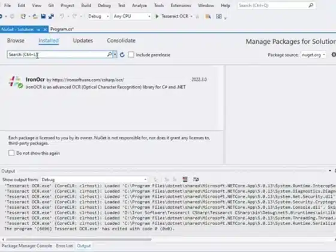Screen dimensions: 336x252
Task: Toggle Include prerelease checkbox
Action: 131,55
